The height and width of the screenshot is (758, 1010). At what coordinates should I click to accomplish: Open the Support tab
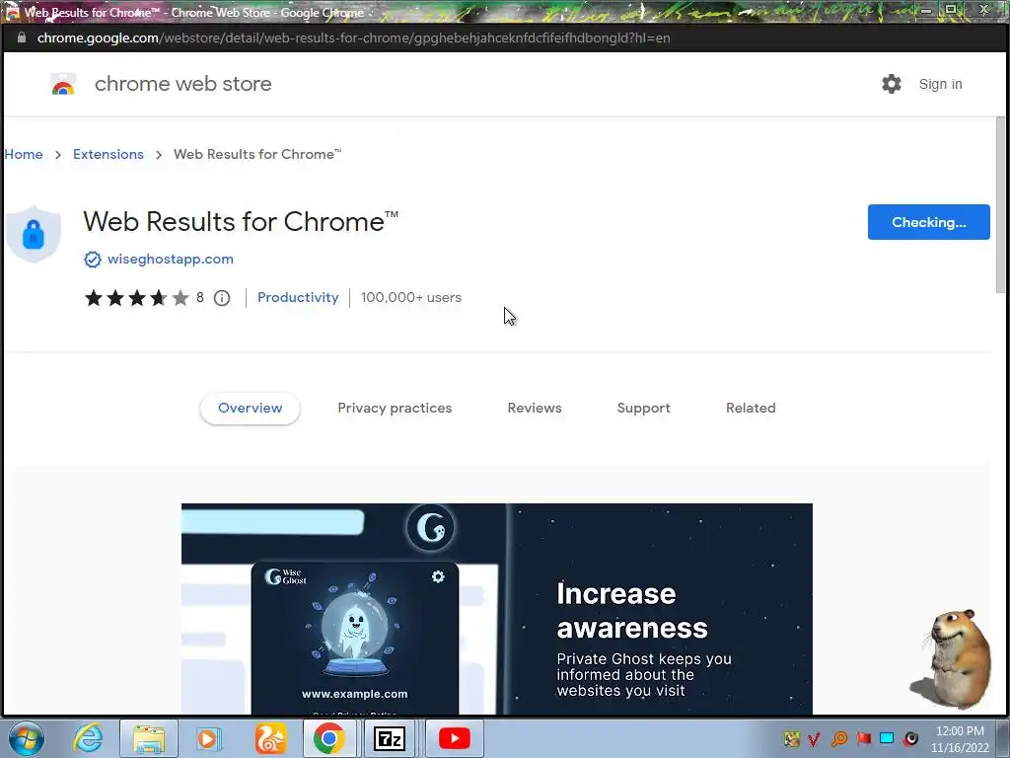pyautogui.click(x=643, y=408)
